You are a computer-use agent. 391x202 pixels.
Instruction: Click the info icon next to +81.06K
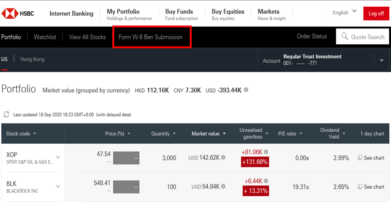[266, 152]
